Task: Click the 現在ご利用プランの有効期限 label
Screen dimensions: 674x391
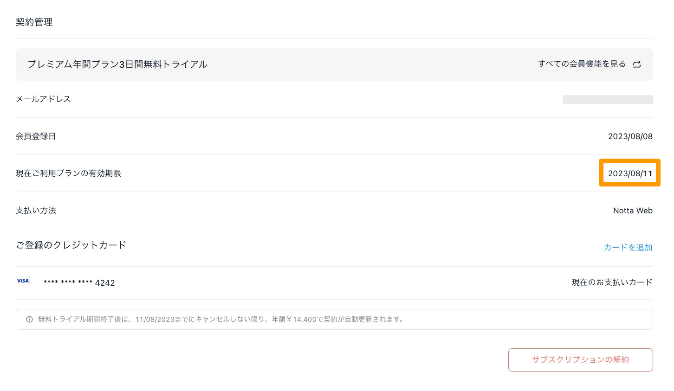Action: (68, 173)
